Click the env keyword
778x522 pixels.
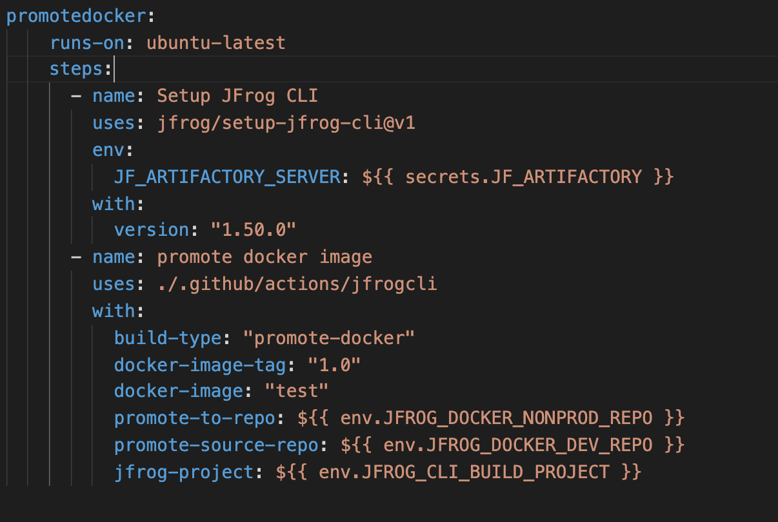click(x=105, y=149)
